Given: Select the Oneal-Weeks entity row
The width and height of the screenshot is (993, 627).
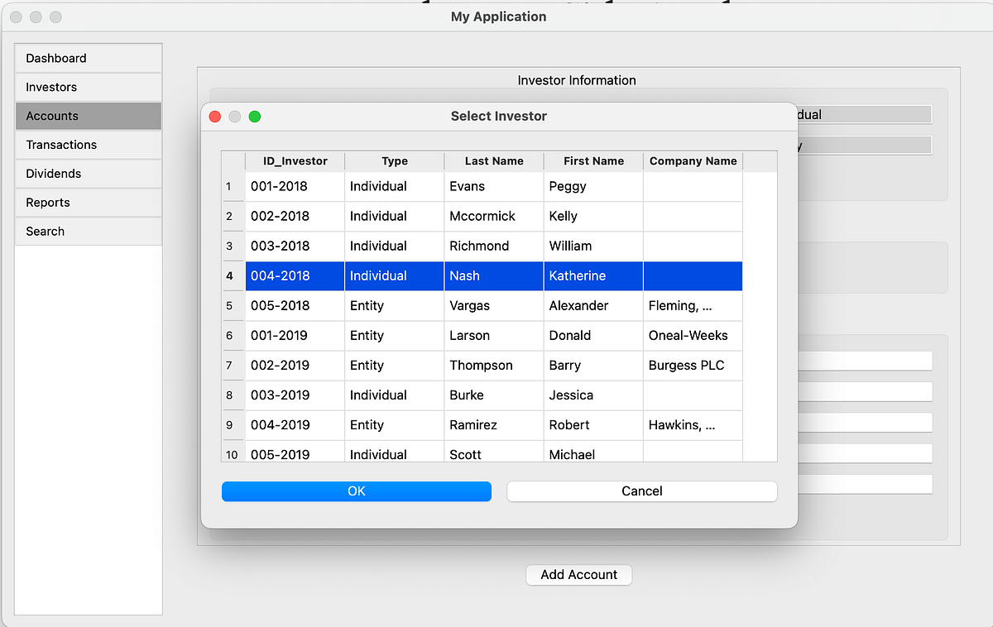Looking at the screenshot, I should (x=693, y=335).
